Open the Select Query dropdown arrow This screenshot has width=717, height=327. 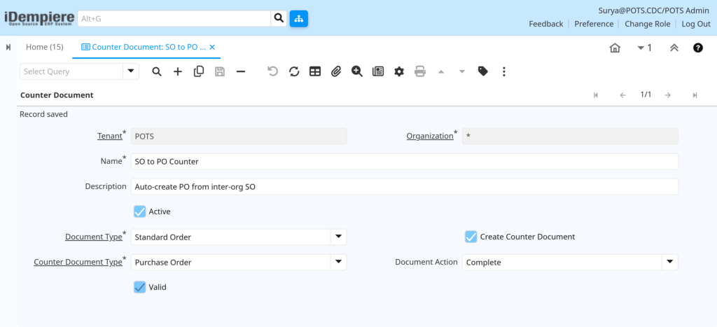131,71
